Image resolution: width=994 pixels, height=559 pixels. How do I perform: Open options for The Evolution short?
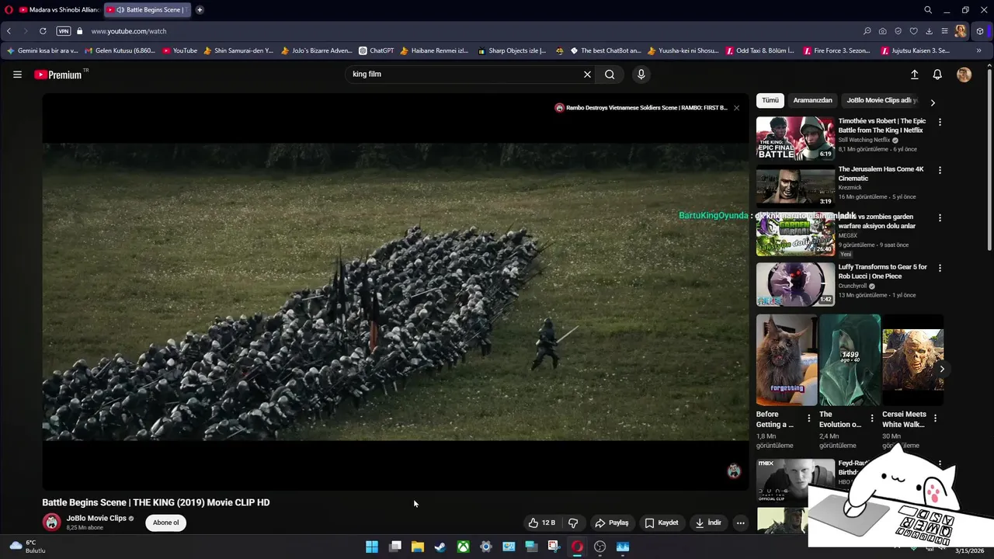(x=871, y=418)
